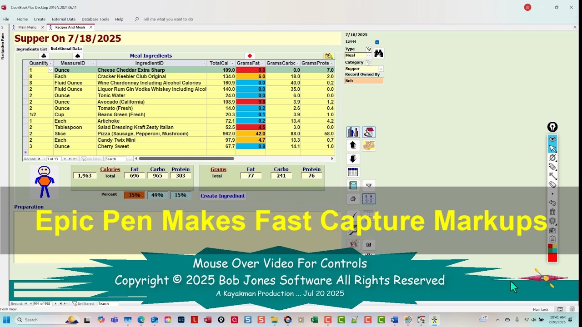Click the picture icon above GramsProte column
This screenshot has height=327, width=582.
pos(328,56)
